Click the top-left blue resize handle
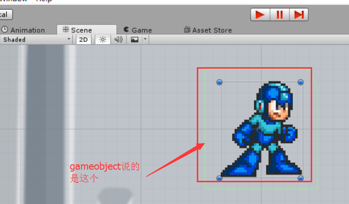This screenshot has height=204, width=349. click(x=219, y=82)
